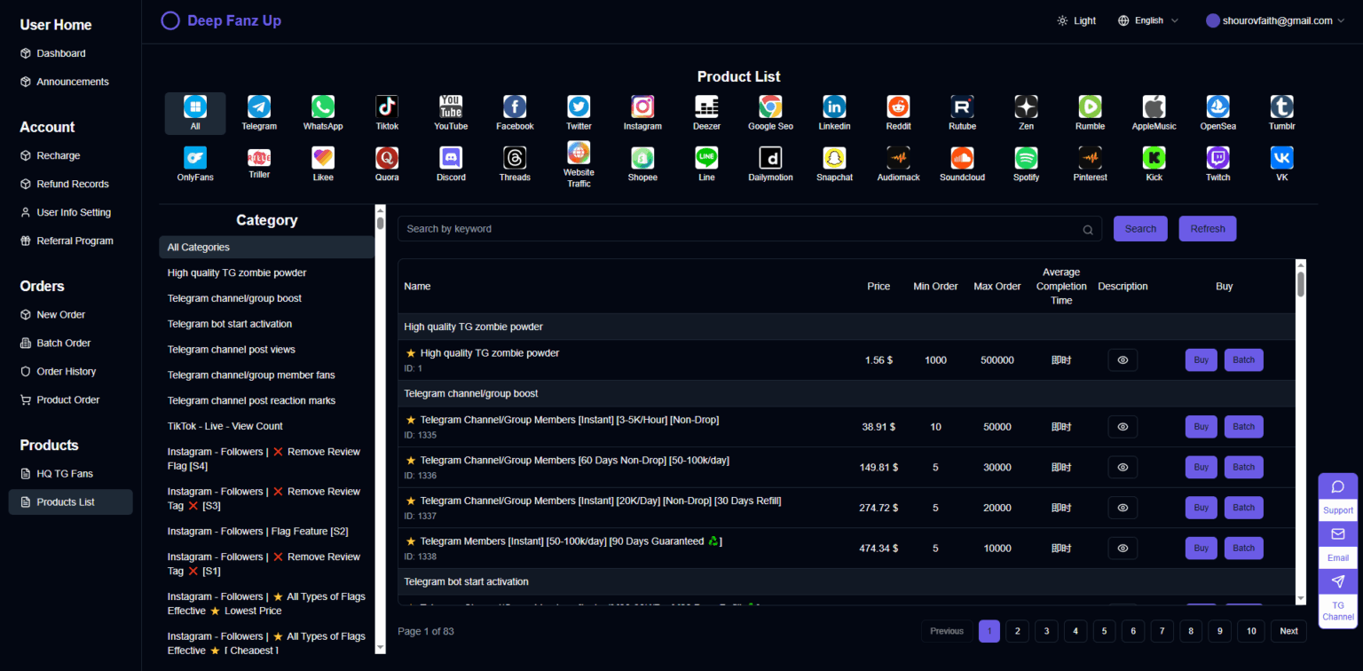Click the product table scrollbar

click(1301, 283)
